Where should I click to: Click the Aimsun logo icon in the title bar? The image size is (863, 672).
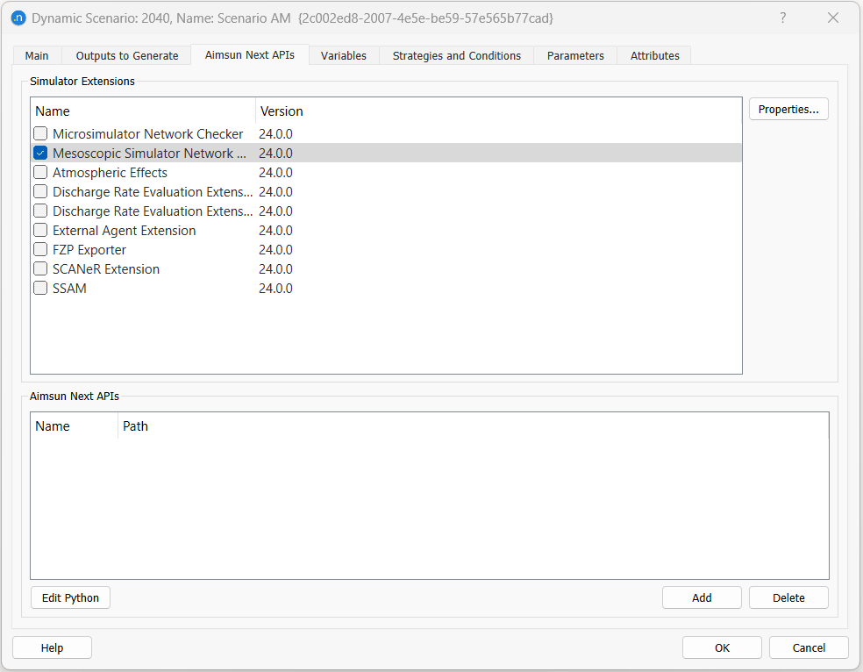click(x=18, y=18)
